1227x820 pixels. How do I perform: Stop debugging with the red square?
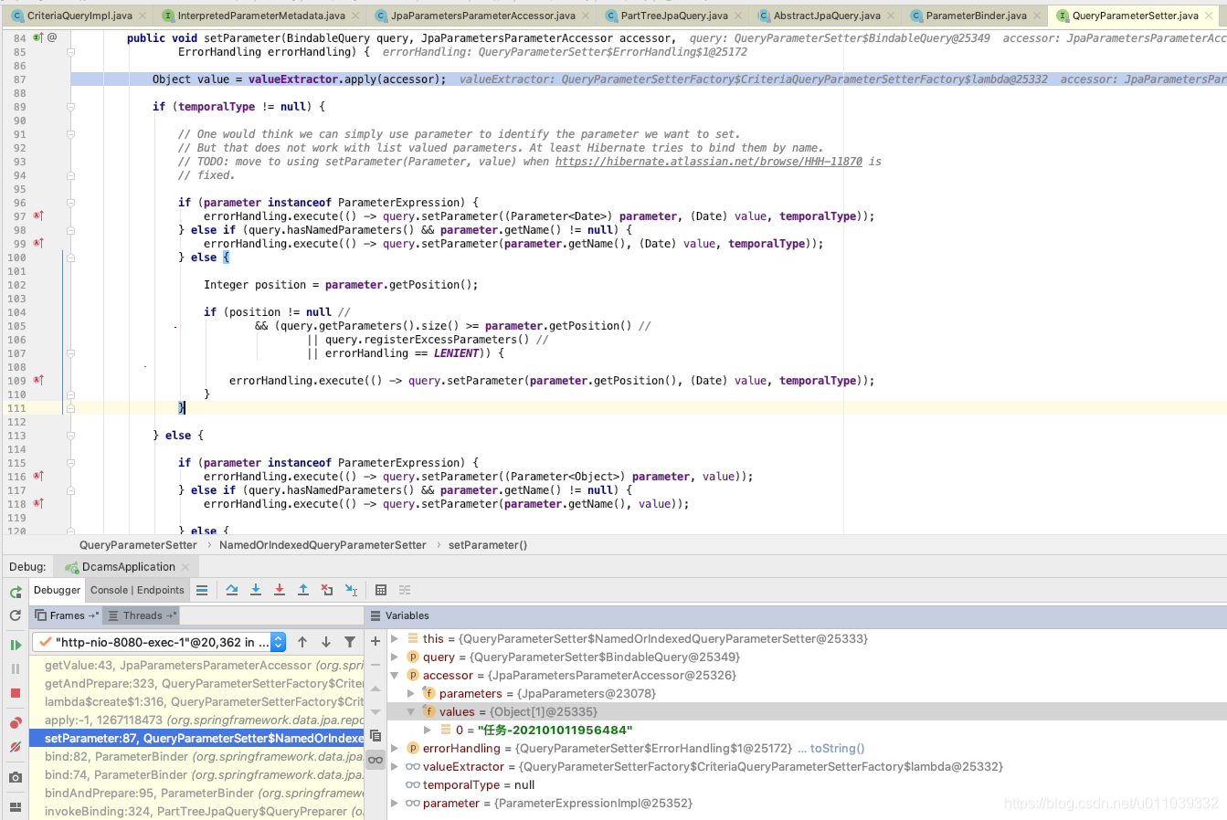(x=16, y=693)
